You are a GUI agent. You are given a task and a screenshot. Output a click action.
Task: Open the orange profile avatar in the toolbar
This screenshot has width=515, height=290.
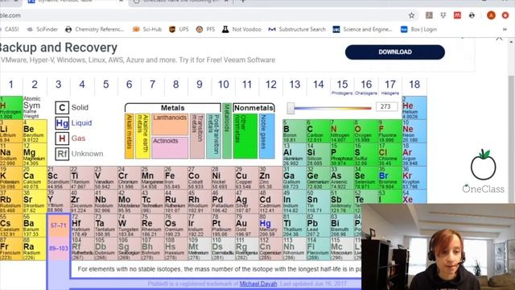click(x=491, y=15)
